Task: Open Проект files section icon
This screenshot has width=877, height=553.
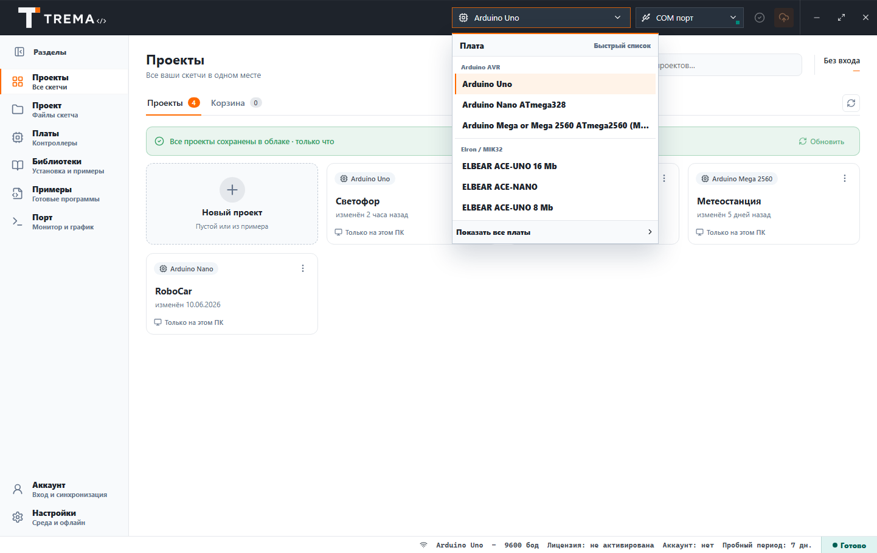Action: click(18, 110)
